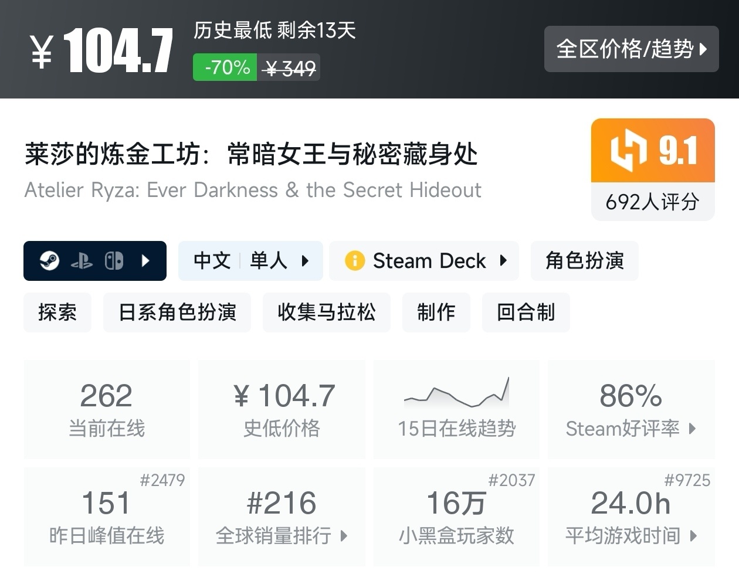
Task: Click the 单人 single-player label
Action: point(269,260)
